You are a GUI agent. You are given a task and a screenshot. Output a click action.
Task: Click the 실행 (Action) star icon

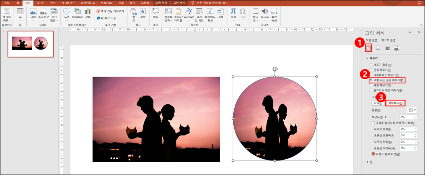143,11
